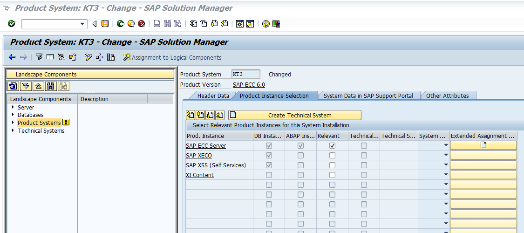Screen dimensions: 524x233
Task: Click the Refresh icon in Landscape Components toolbar
Action: point(13,86)
